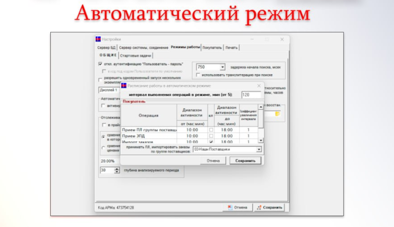Click the 'Прием ПЛ группы поставщи' operation cell
This screenshot has height=227, width=394.
tap(149, 130)
